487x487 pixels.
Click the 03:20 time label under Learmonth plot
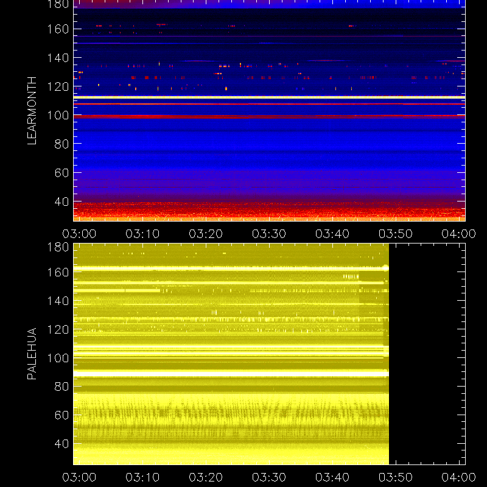pyautogui.click(x=206, y=234)
